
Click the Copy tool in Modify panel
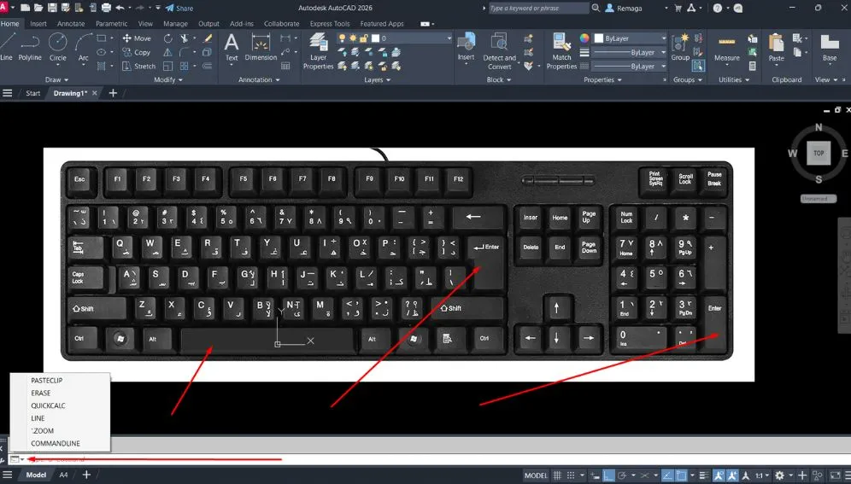[x=136, y=53]
